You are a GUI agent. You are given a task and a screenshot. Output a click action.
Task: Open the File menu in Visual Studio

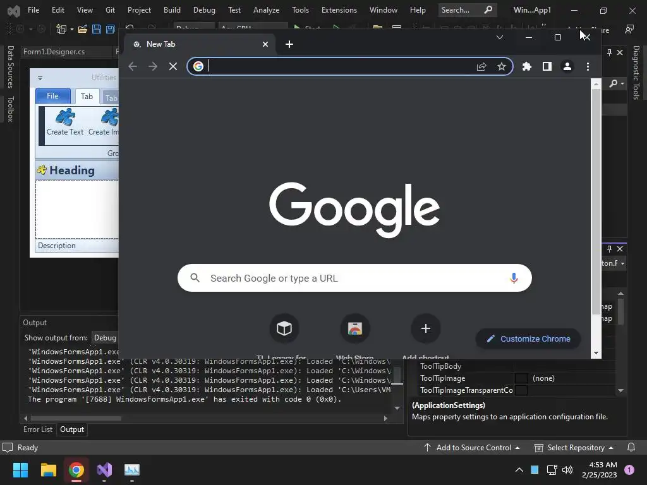point(33,10)
